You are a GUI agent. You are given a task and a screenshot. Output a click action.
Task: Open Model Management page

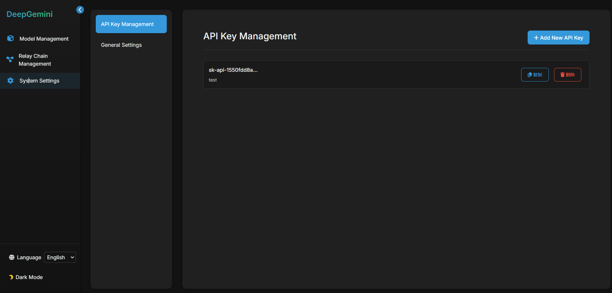tap(40, 39)
